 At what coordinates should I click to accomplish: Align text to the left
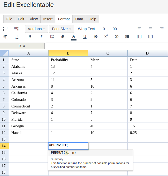click(139, 29)
